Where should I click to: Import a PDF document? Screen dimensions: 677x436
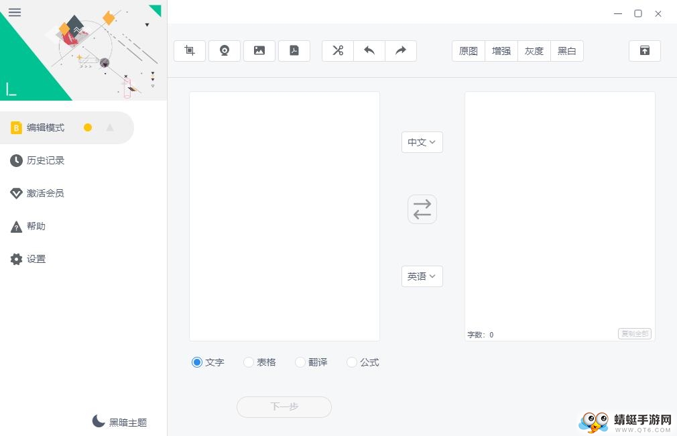(294, 50)
